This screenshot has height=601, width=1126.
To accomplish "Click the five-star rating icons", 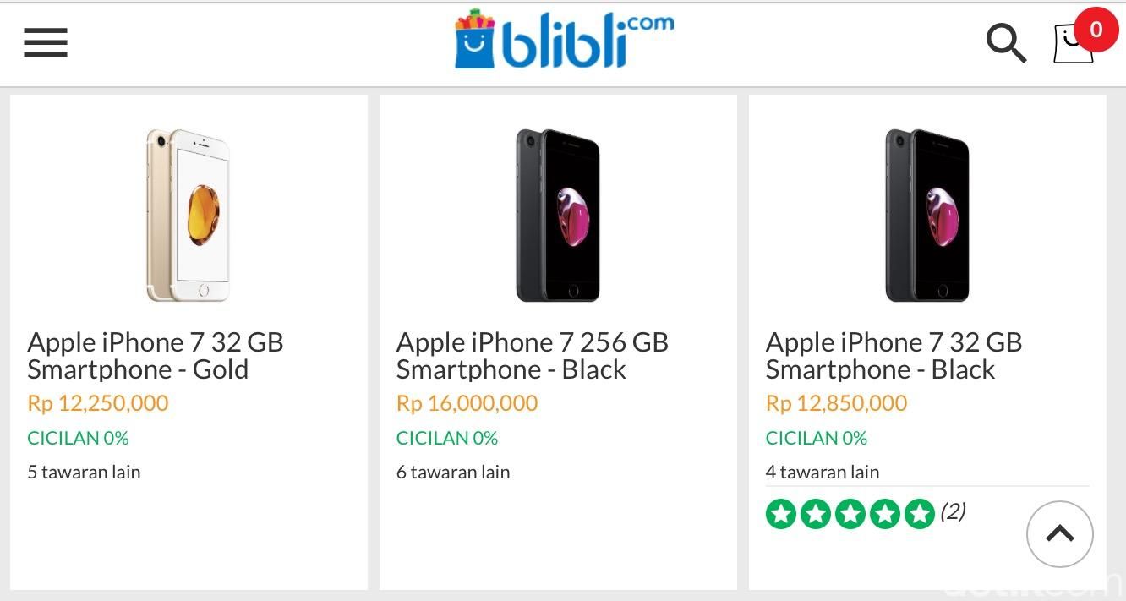I will 850,514.
